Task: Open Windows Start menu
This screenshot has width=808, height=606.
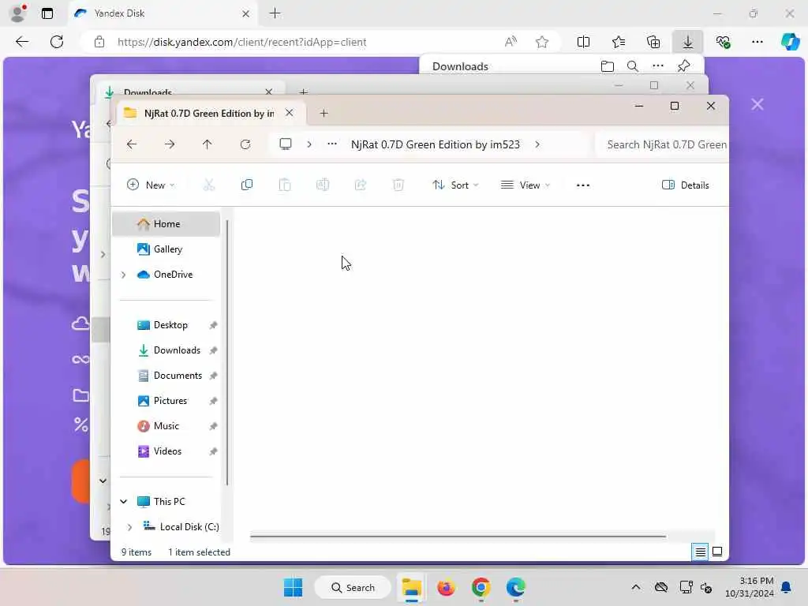Action: [x=294, y=587]
